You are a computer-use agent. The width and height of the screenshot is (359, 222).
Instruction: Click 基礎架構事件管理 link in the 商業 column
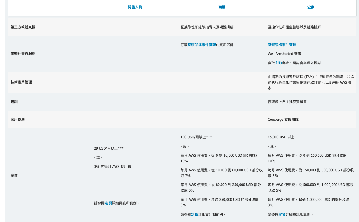click(x=201, y=45)
